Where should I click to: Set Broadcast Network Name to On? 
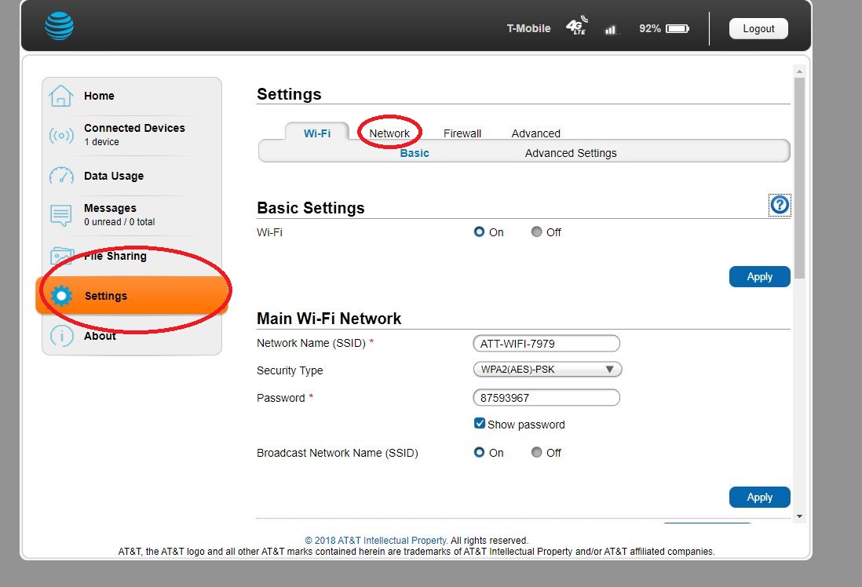click(x=480, y=452)
